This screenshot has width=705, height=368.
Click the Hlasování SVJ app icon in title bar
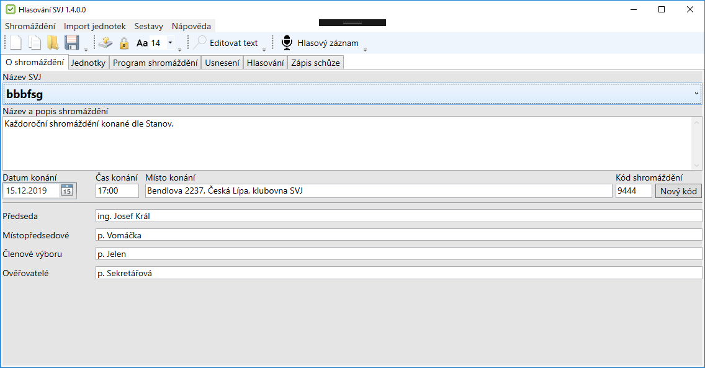coord(11,9)
